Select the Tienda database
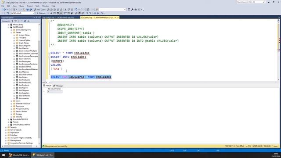Image resolution: width=281 pixels, height=158 pixels. point(16,122)
